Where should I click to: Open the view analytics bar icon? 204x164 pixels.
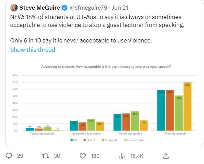pos(122,156)
